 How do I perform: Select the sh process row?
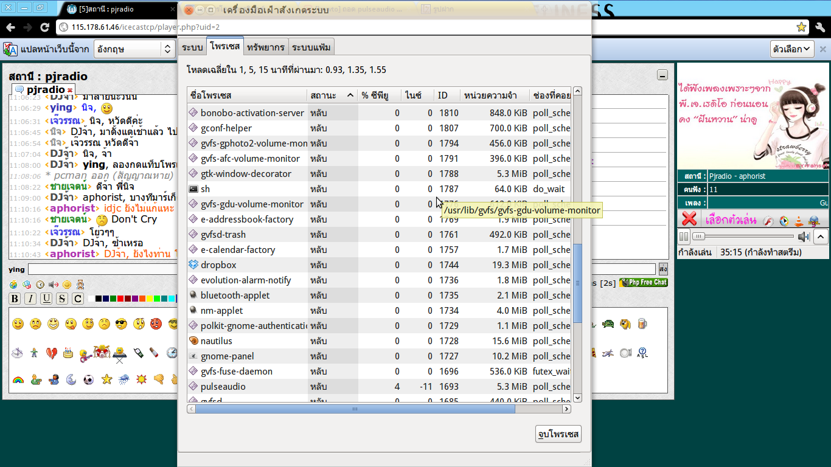coord(379,189)
